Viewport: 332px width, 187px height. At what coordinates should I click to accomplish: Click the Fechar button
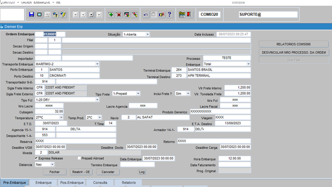[x=55, y=172]
